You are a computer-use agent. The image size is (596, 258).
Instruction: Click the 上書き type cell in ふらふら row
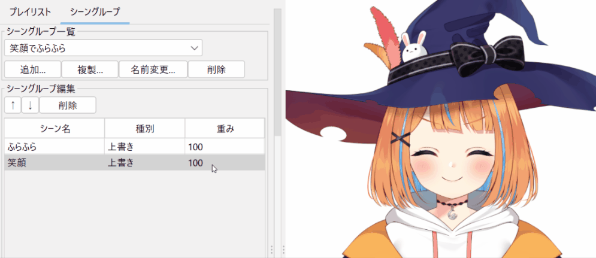point(144,147)
